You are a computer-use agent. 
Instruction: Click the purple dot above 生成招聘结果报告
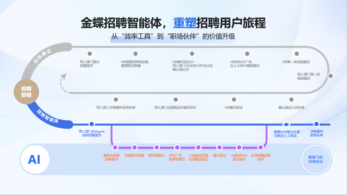tap(260, 147)
